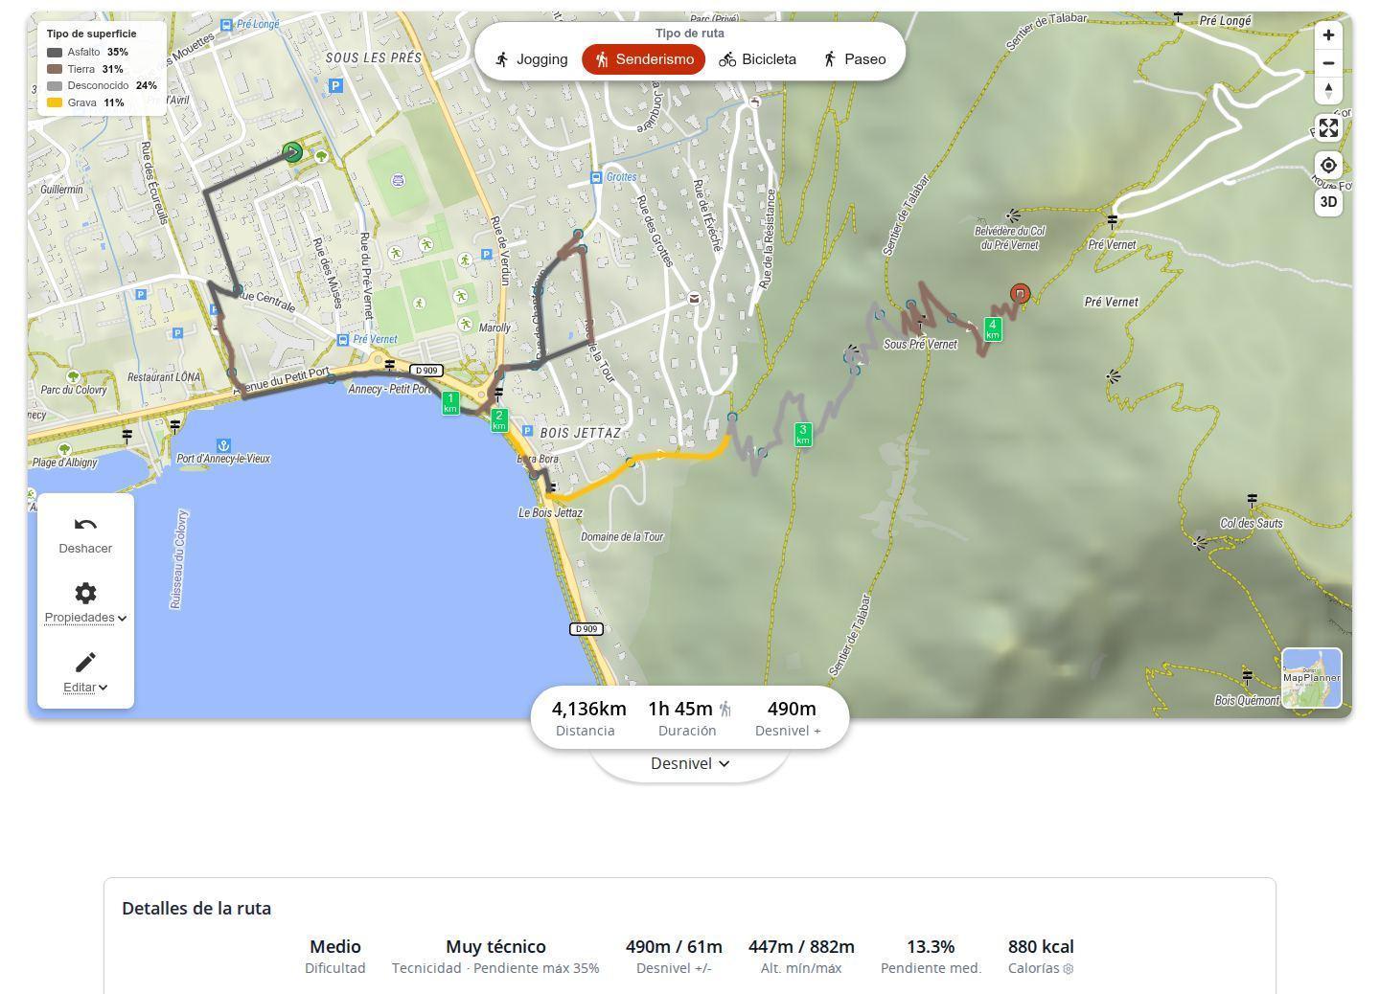
Task: Click the Detalles de la ruta heading
Action: tap(196, 908)
